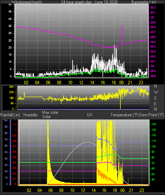Click the 100 humidity scale value
Viewport: 165px width, 195px height.
(x=5, y=121)
